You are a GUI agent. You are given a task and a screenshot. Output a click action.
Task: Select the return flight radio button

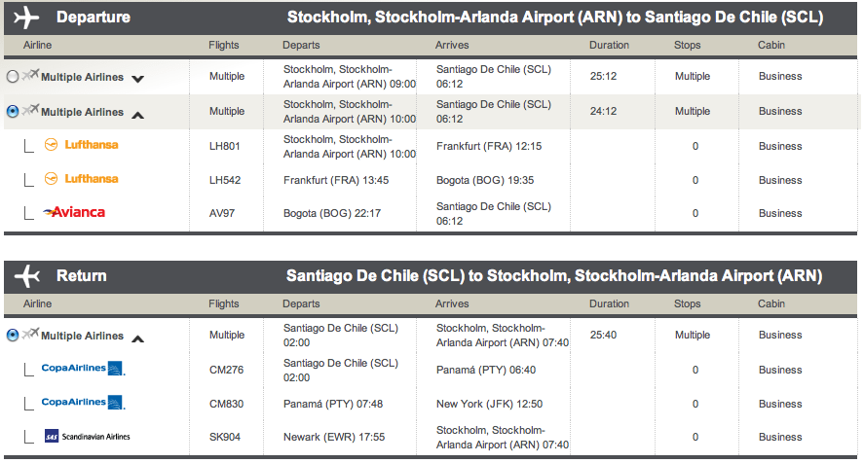point(12,336)
